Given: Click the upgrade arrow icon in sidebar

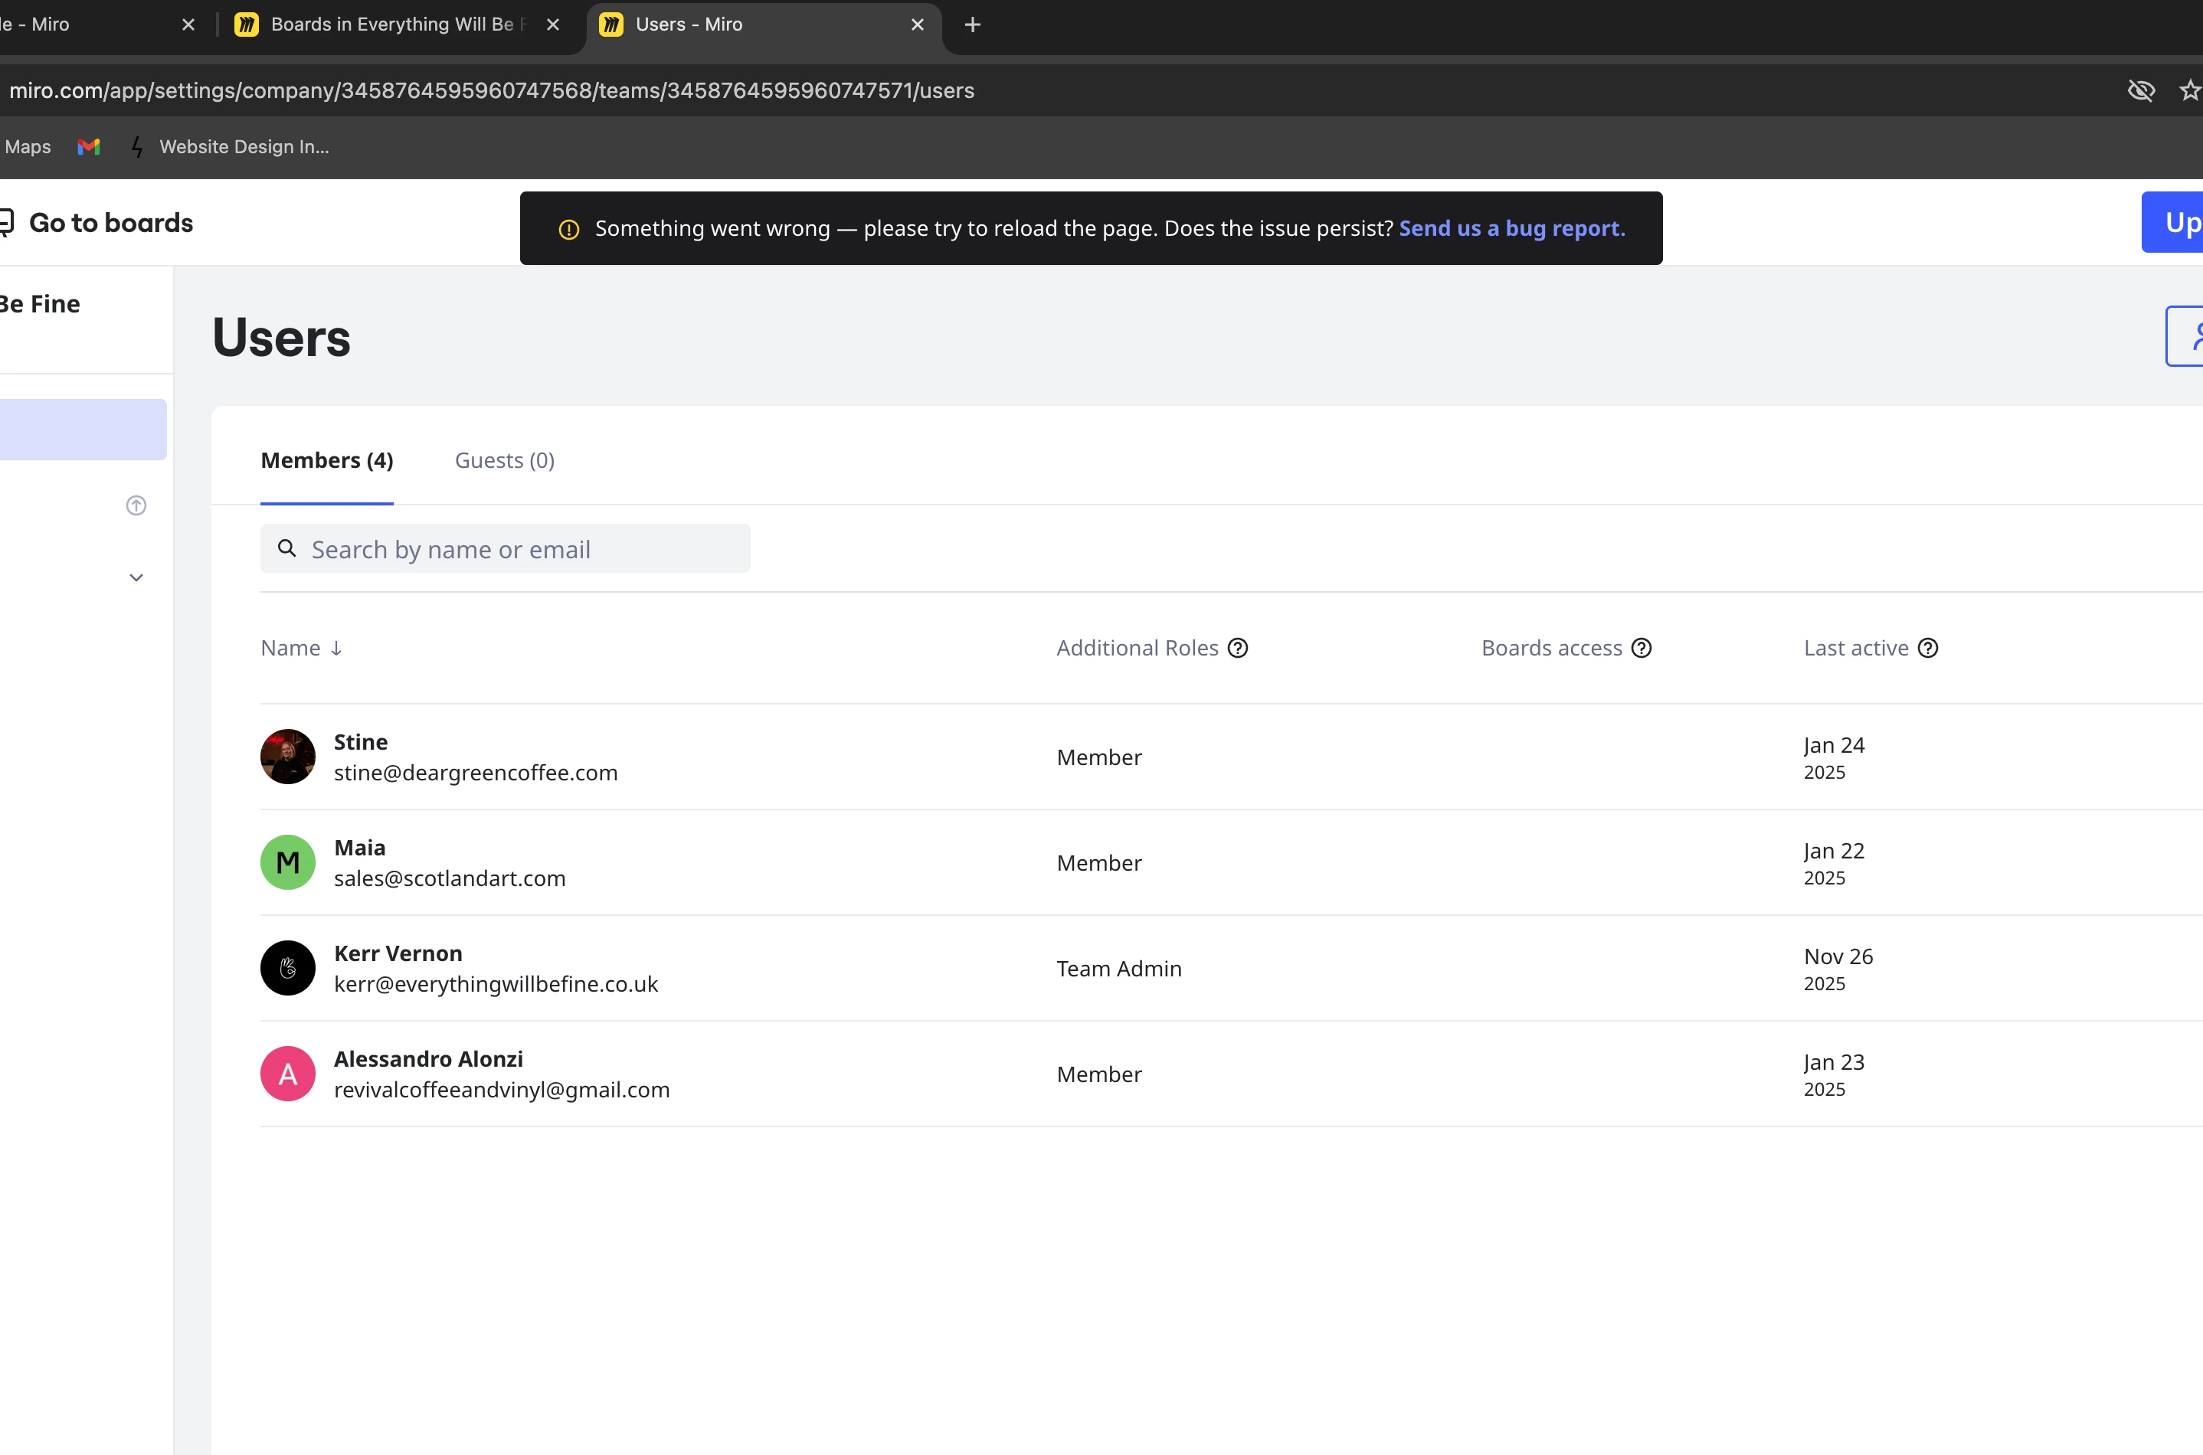Looking at the screenshot, I should (x=136, y=505).
